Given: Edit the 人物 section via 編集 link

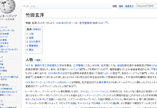Looking at the screenshot, I should [38, 60].
